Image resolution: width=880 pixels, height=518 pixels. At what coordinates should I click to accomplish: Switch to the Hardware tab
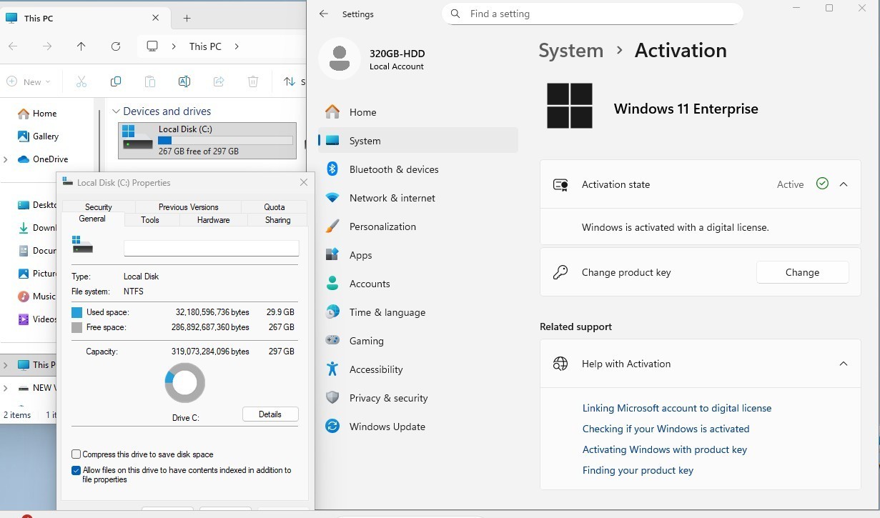click(213, 220)
